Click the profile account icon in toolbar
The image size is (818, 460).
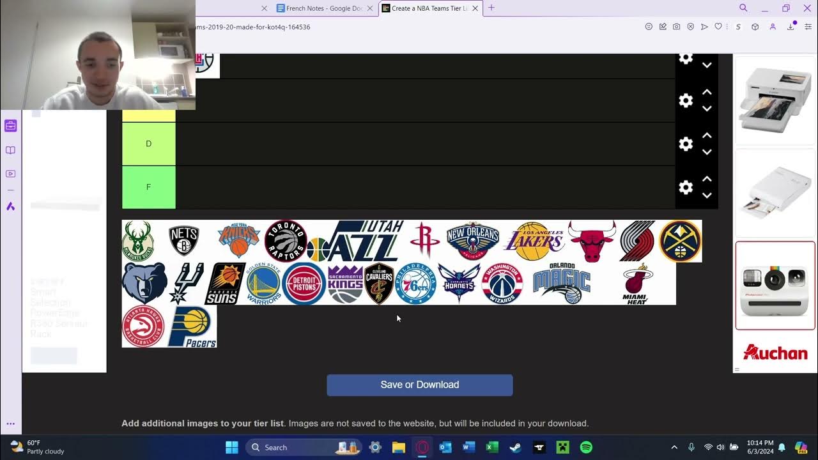773,27
